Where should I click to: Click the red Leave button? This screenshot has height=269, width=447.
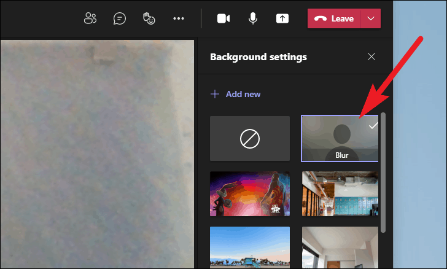[334, 18]
